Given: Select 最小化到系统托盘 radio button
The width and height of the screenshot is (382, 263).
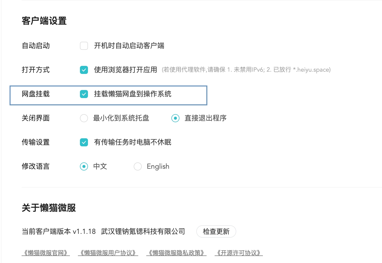Looking at the screenshot, I should 84,118.
